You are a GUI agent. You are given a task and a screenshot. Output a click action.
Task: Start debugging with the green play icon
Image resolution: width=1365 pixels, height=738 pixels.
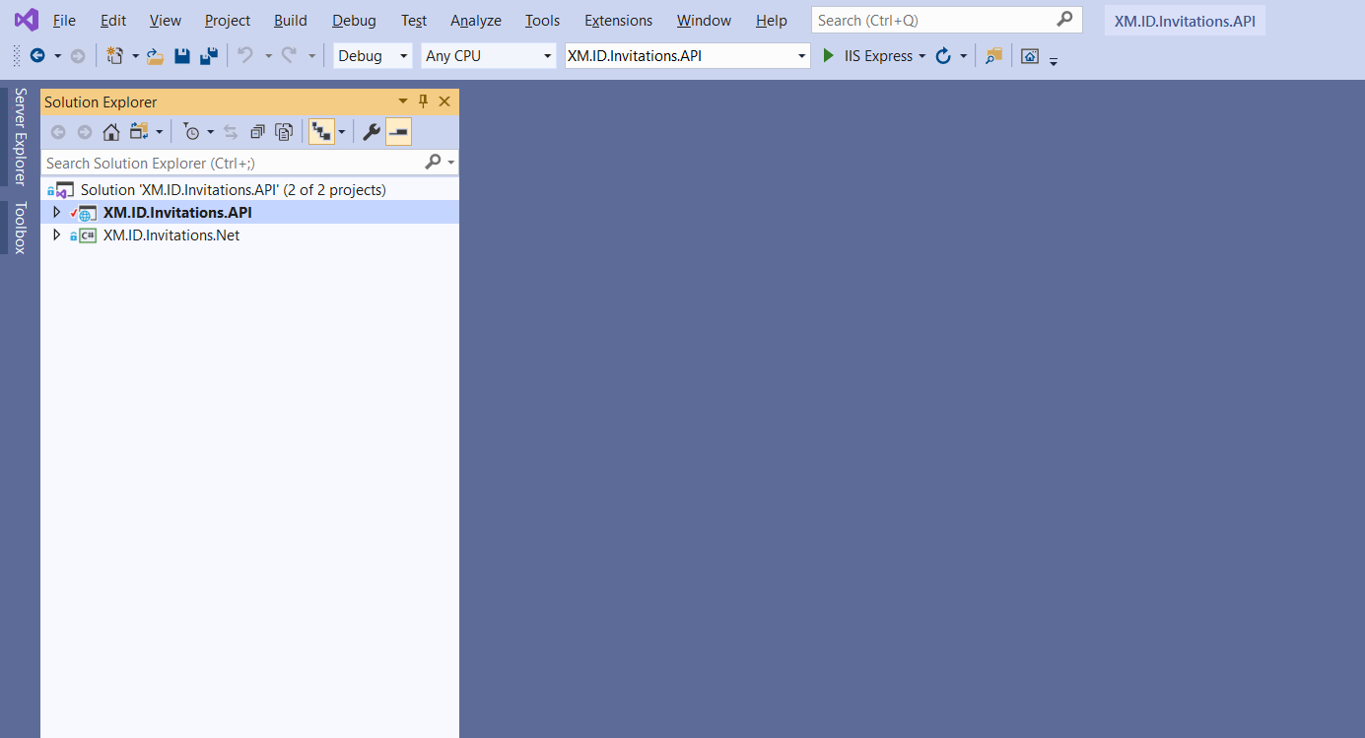[x=829, y=56]
